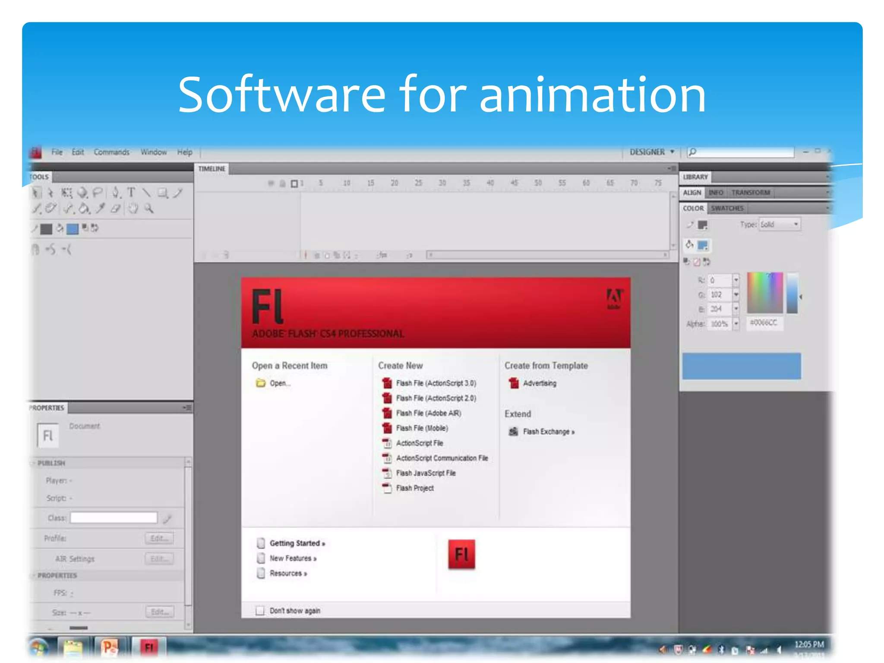
Task: Click Open... under Open a Recent Item
Action: pos(274,383)
